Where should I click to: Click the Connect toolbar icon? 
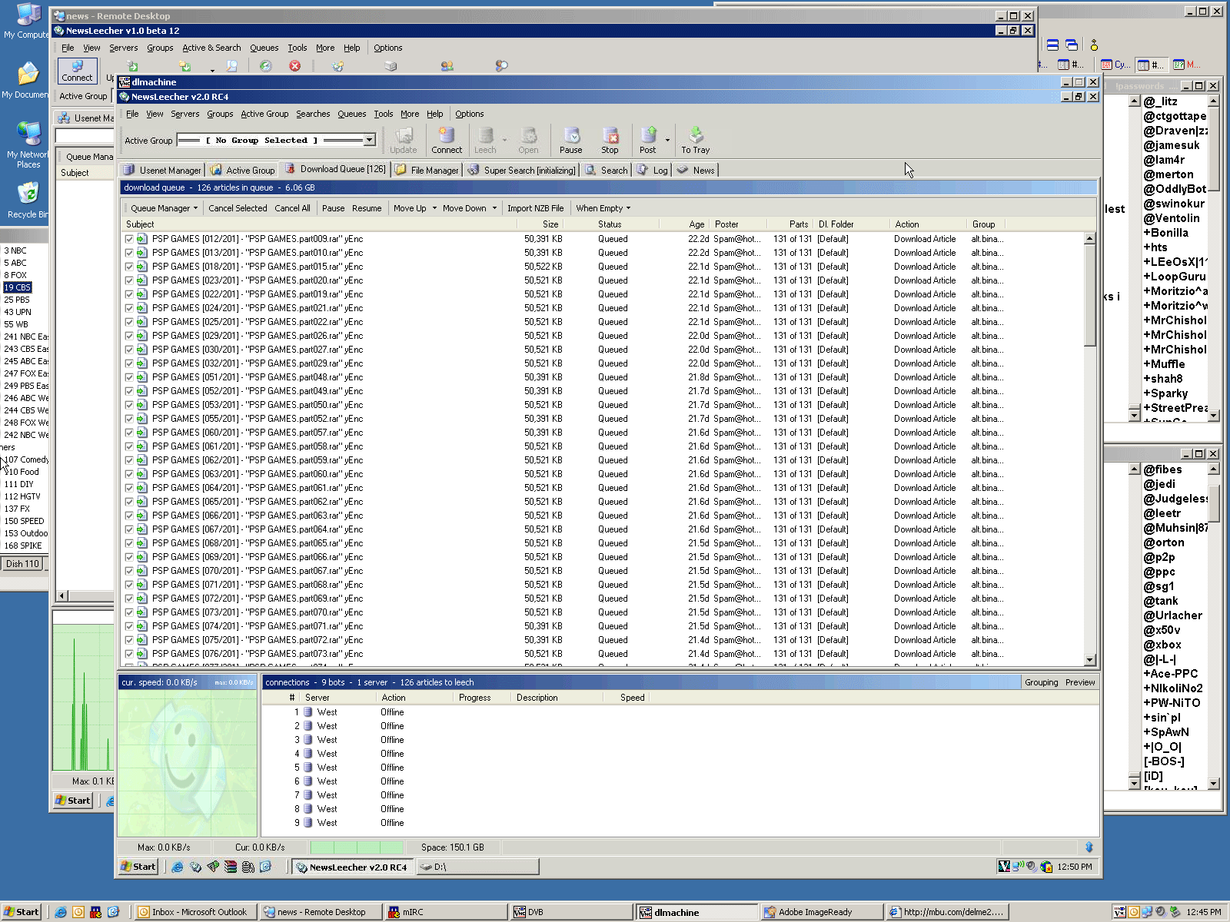point(447,141)
